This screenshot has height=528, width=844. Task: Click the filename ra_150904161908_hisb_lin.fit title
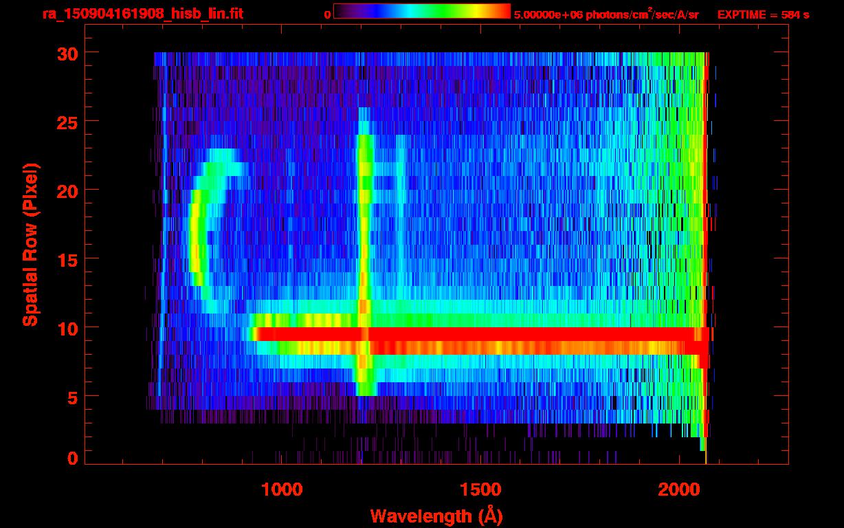tap(142, 14)
